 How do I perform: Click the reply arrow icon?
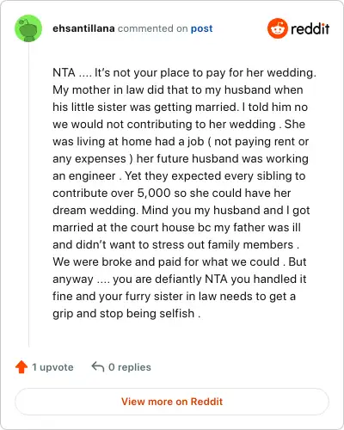pyautogui.click(x=98, y=366)
